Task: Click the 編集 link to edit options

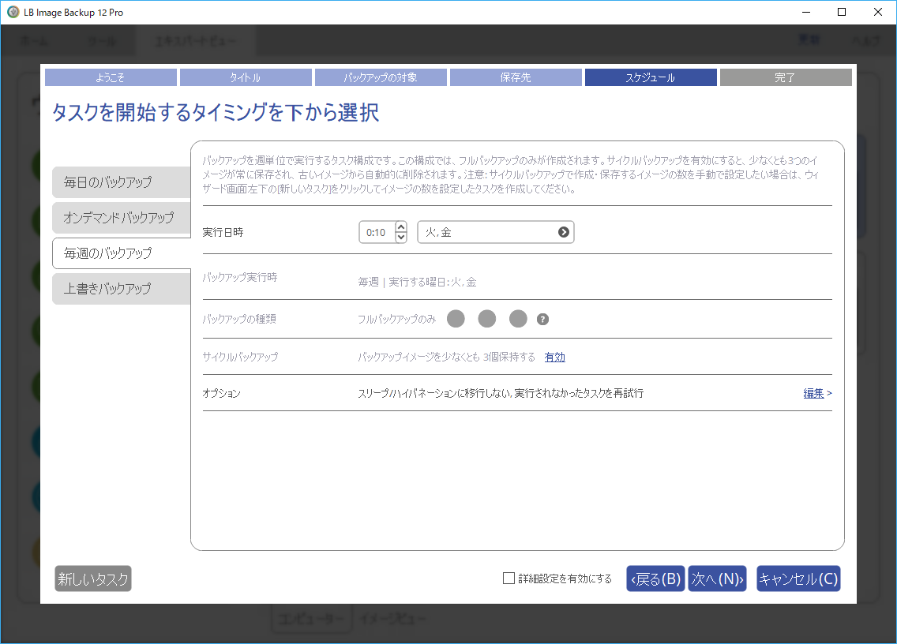Action: [x=813, y=393]
